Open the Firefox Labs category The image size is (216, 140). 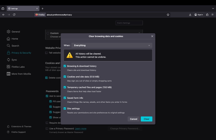16,67
